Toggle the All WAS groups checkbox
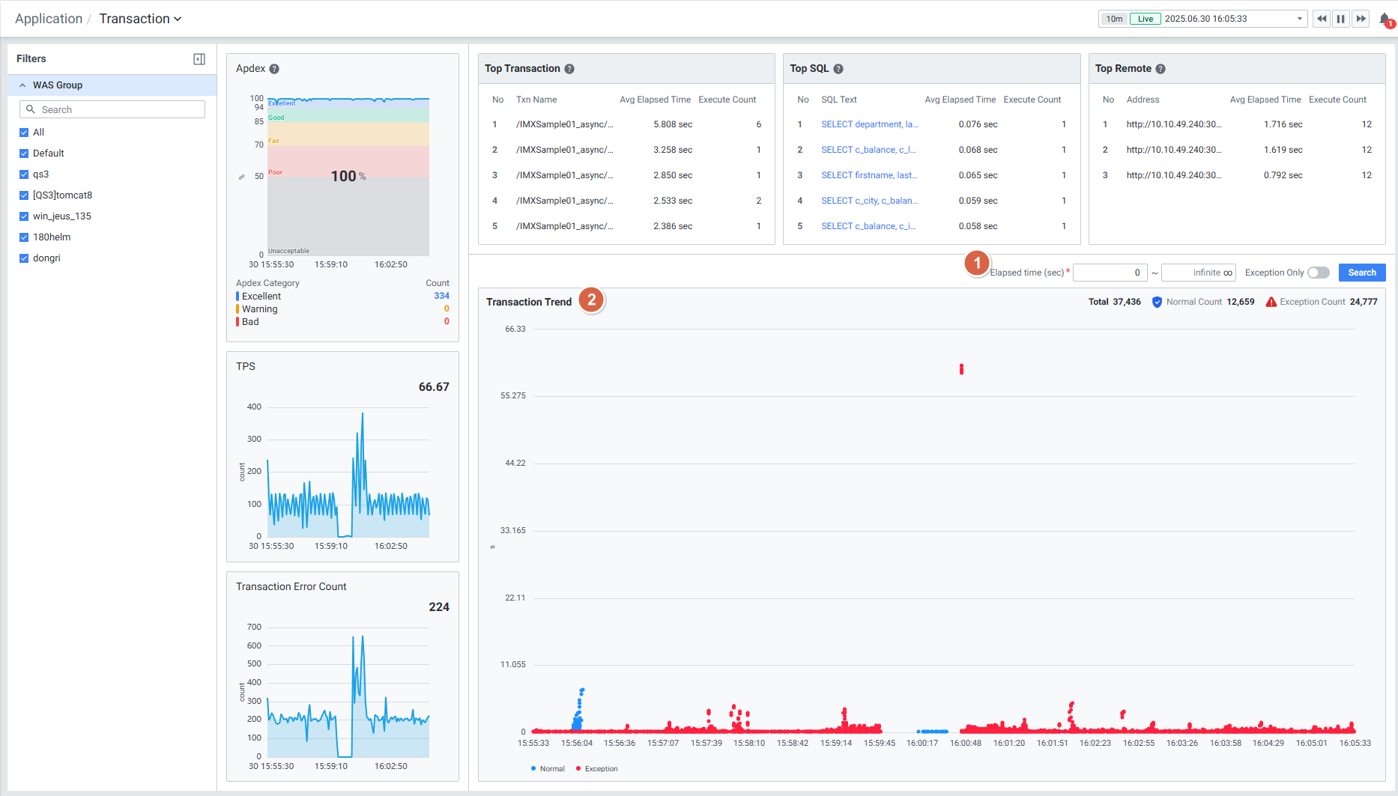Image resolution: width=1398 pixels, height=796 pixels. tap(24, 133)
